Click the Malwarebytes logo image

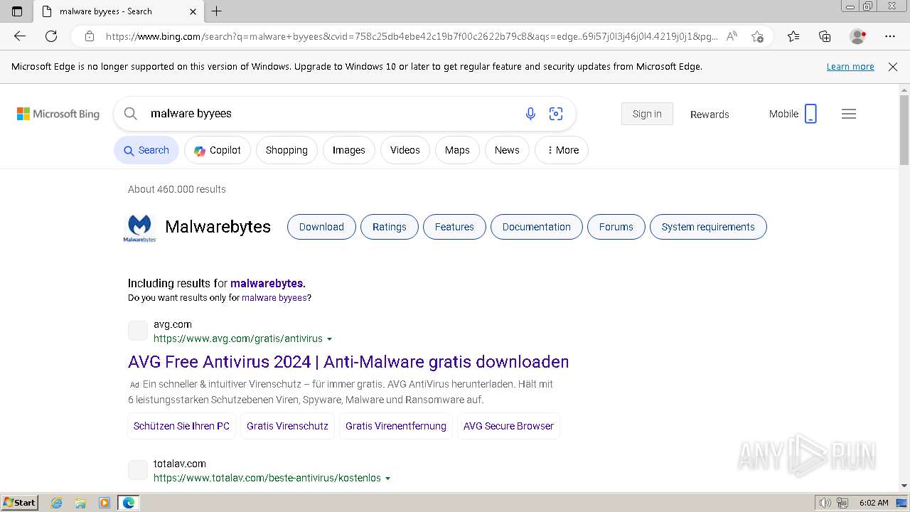(x=139, y=228)
